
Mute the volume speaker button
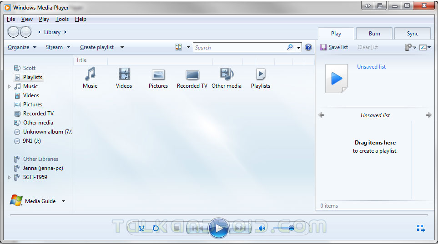[262, 229]
